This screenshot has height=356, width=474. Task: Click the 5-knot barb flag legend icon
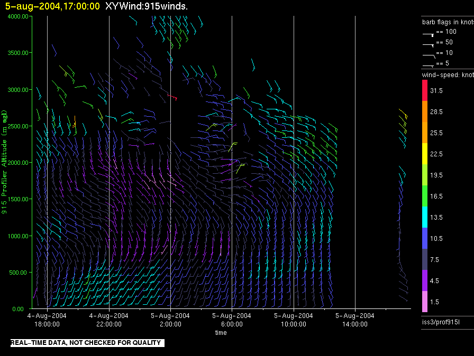click(428, 65)
